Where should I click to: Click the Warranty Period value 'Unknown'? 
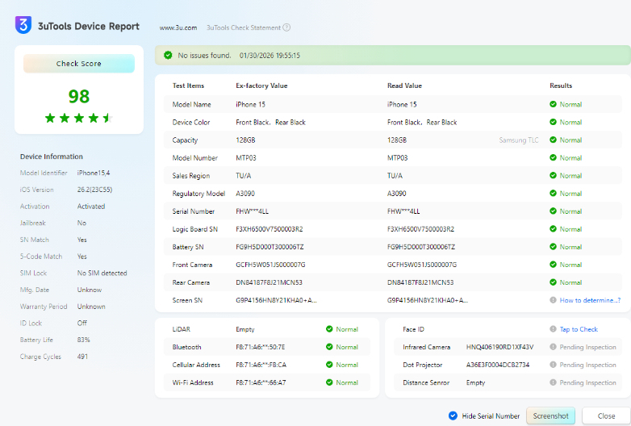pyautogui.click(x=91, y=306)
